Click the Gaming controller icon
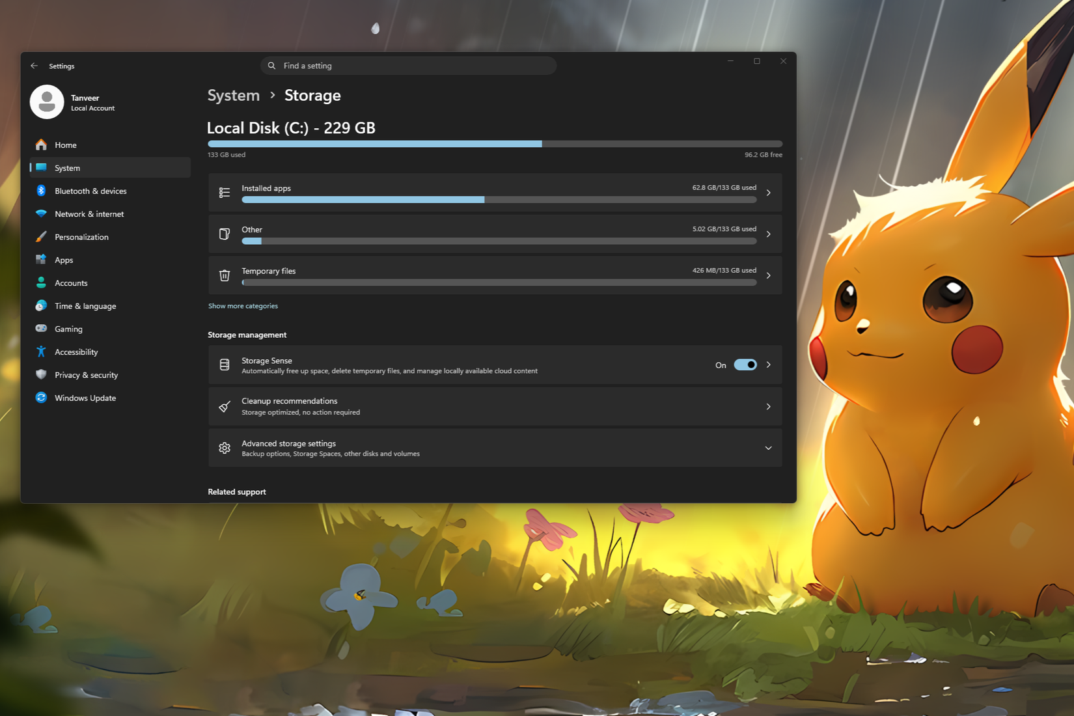The width and height of the screenshot is (1074, 716). click(x=41, y=329)
